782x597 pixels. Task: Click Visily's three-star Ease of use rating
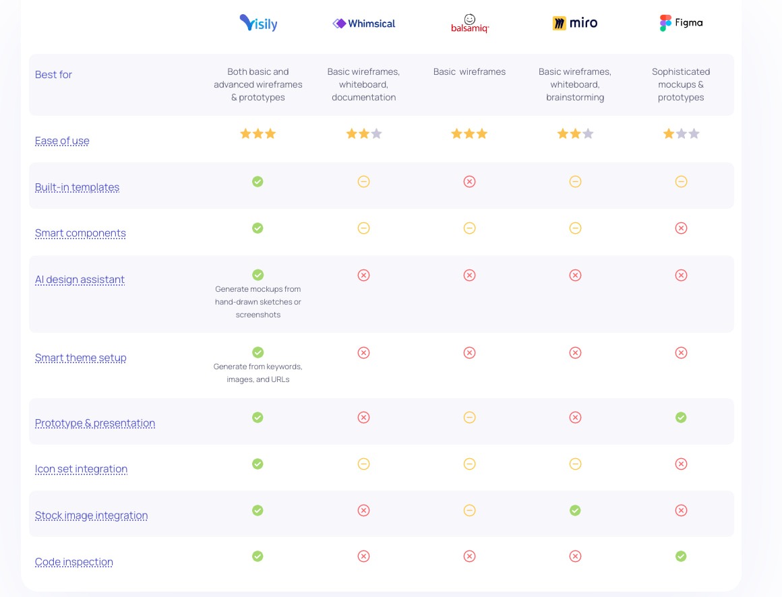coord(258,133)
